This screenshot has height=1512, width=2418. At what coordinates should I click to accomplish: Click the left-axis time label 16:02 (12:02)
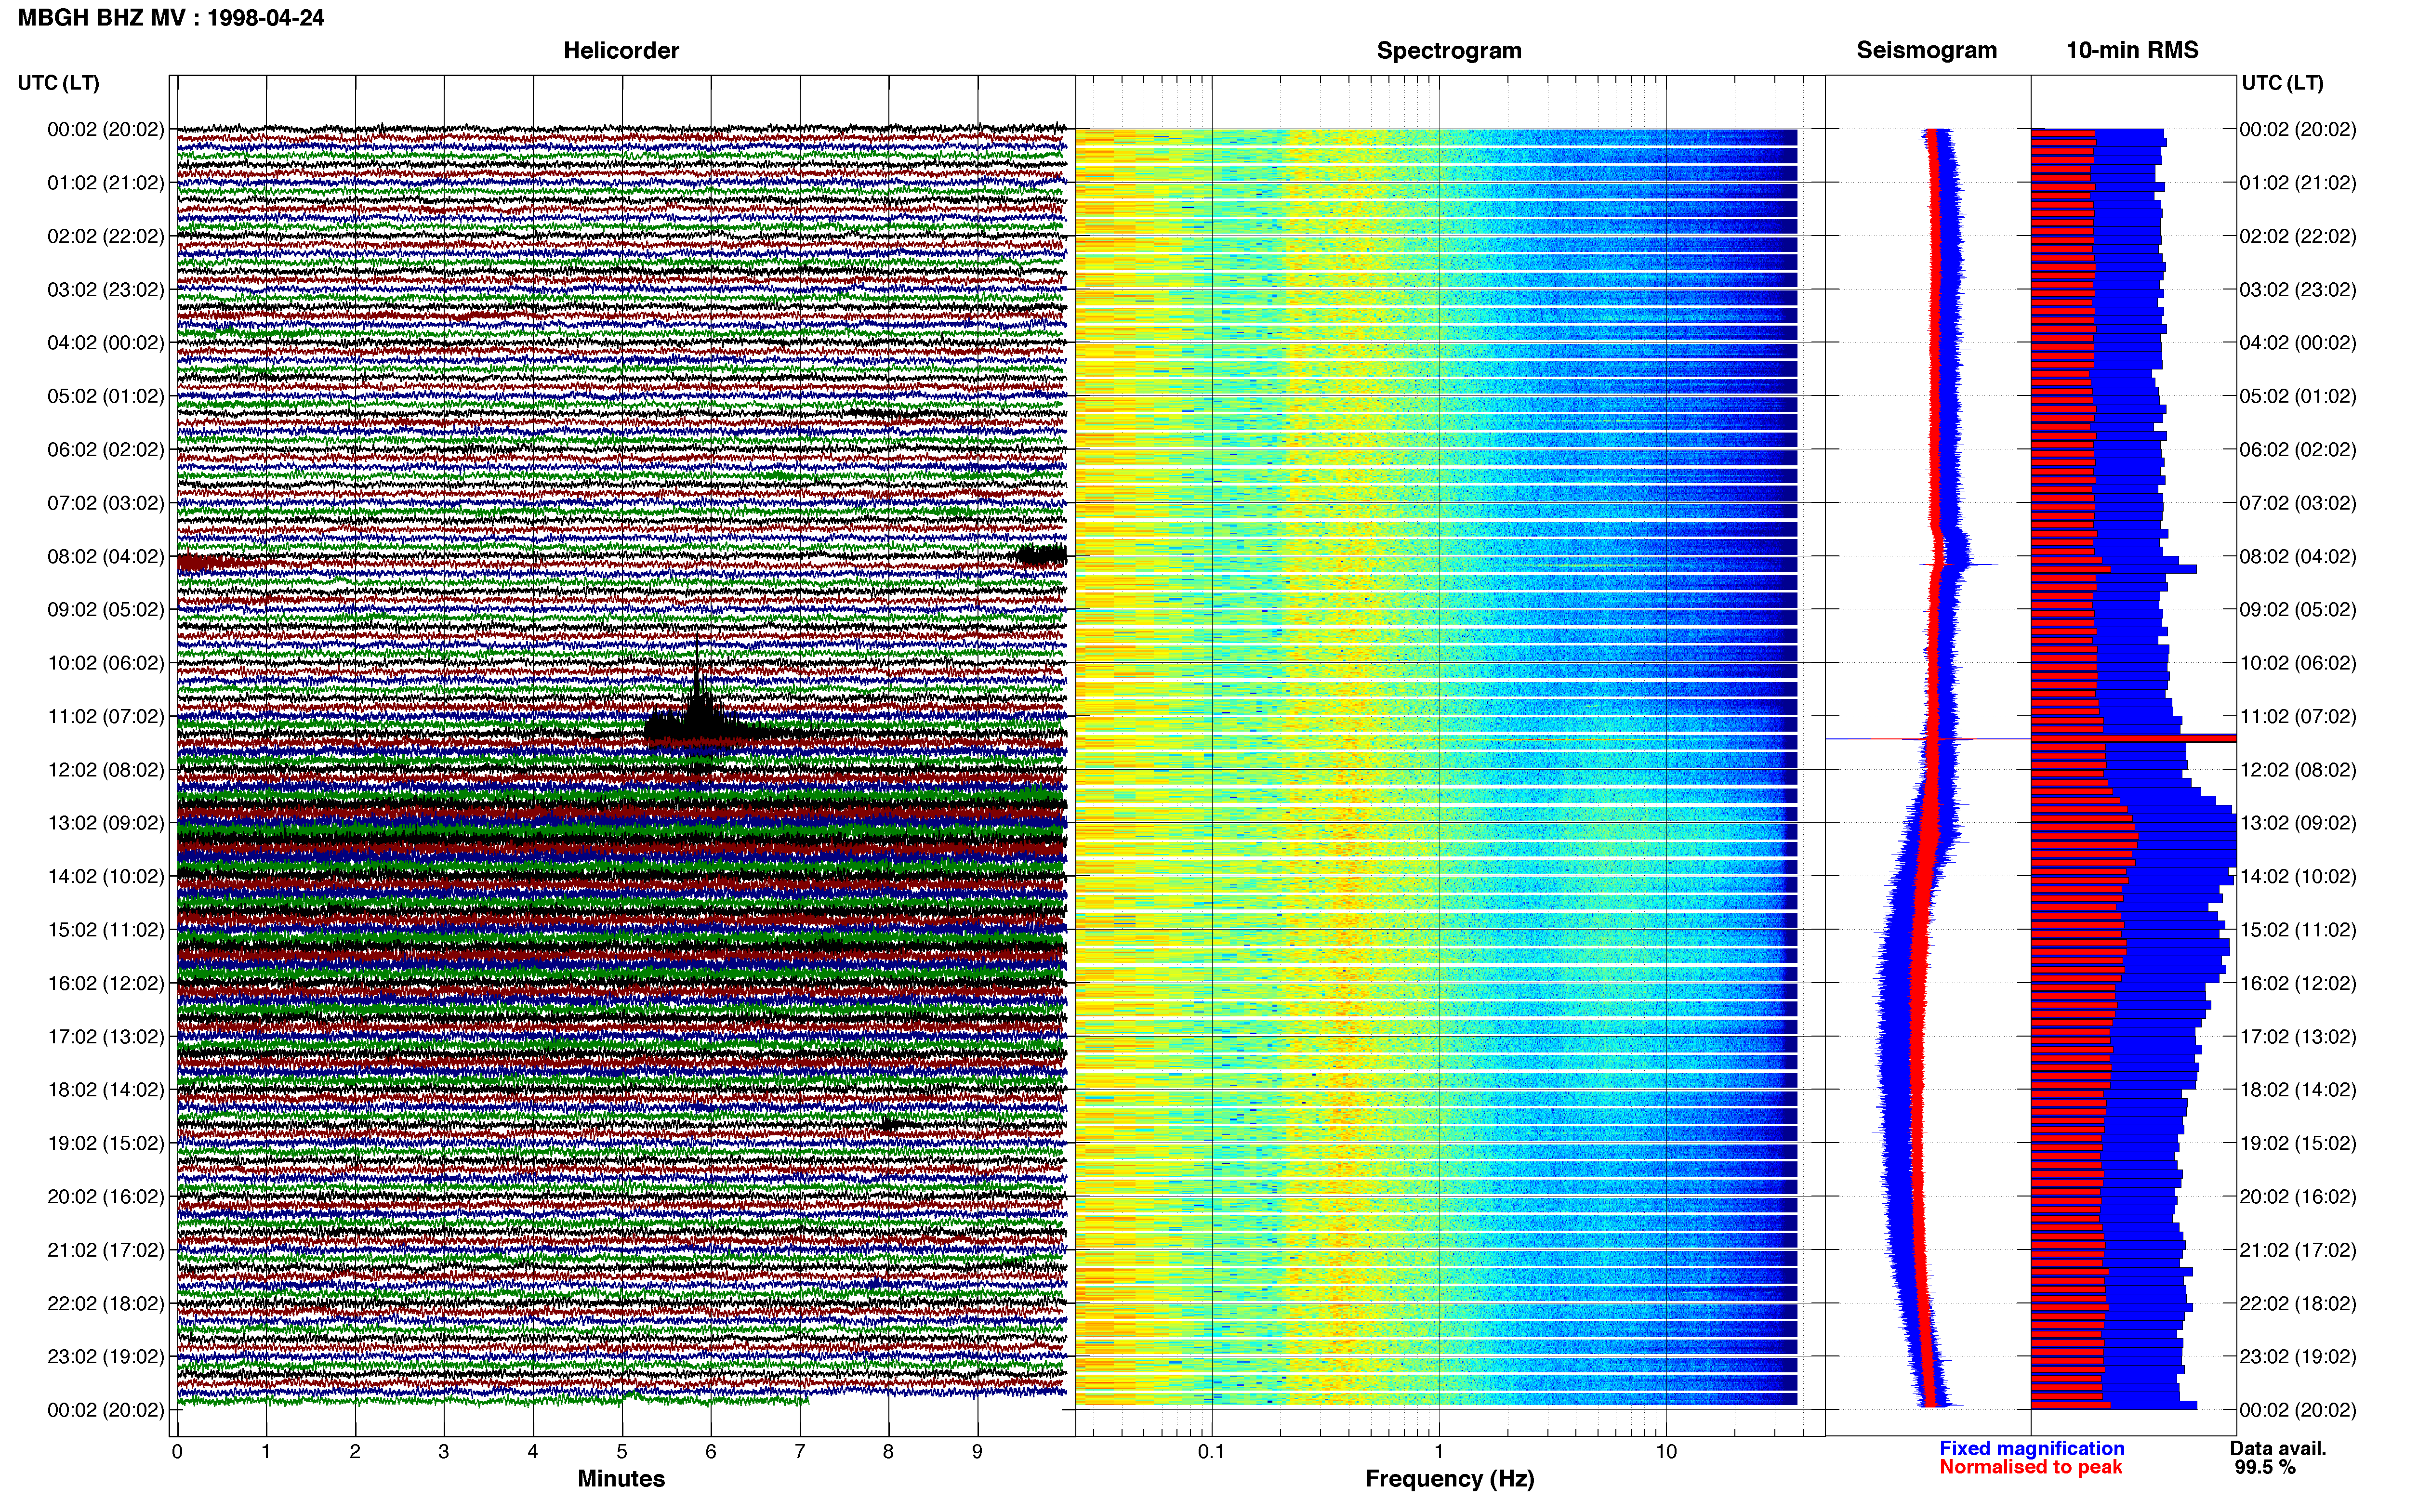pos(105,982)
